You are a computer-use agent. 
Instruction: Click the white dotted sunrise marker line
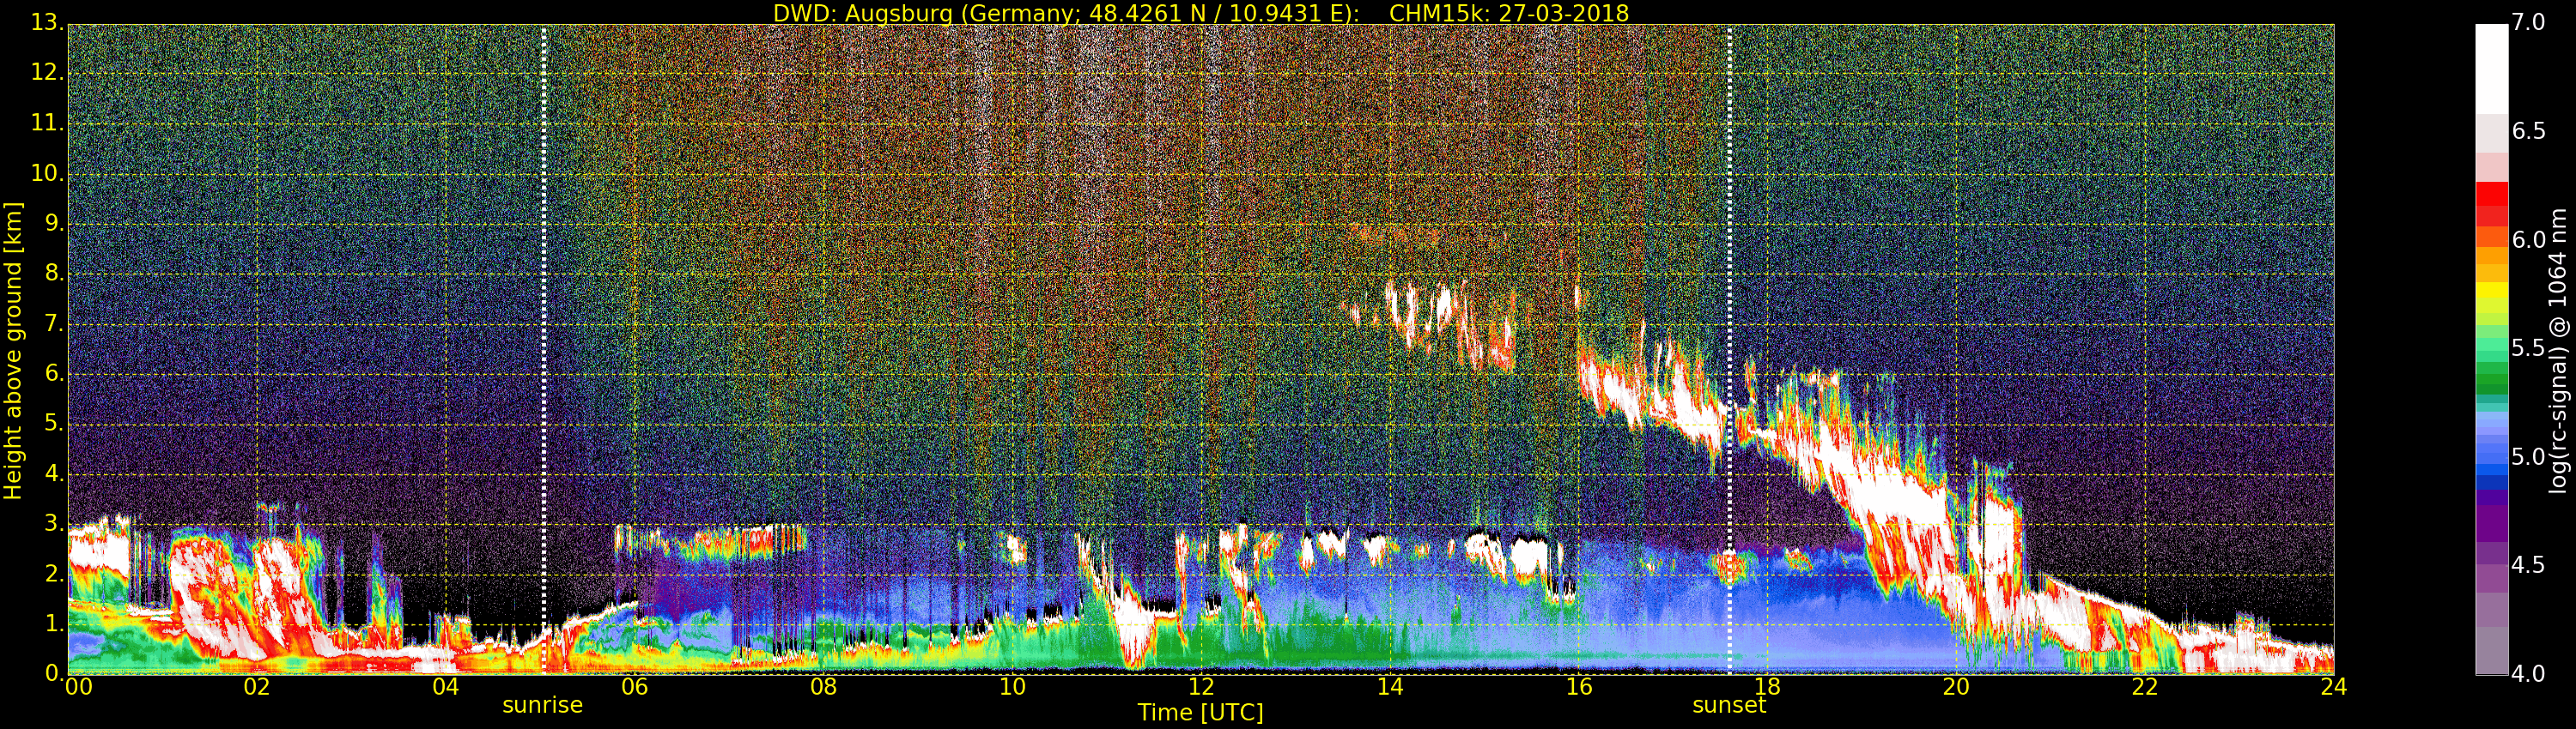543,350
